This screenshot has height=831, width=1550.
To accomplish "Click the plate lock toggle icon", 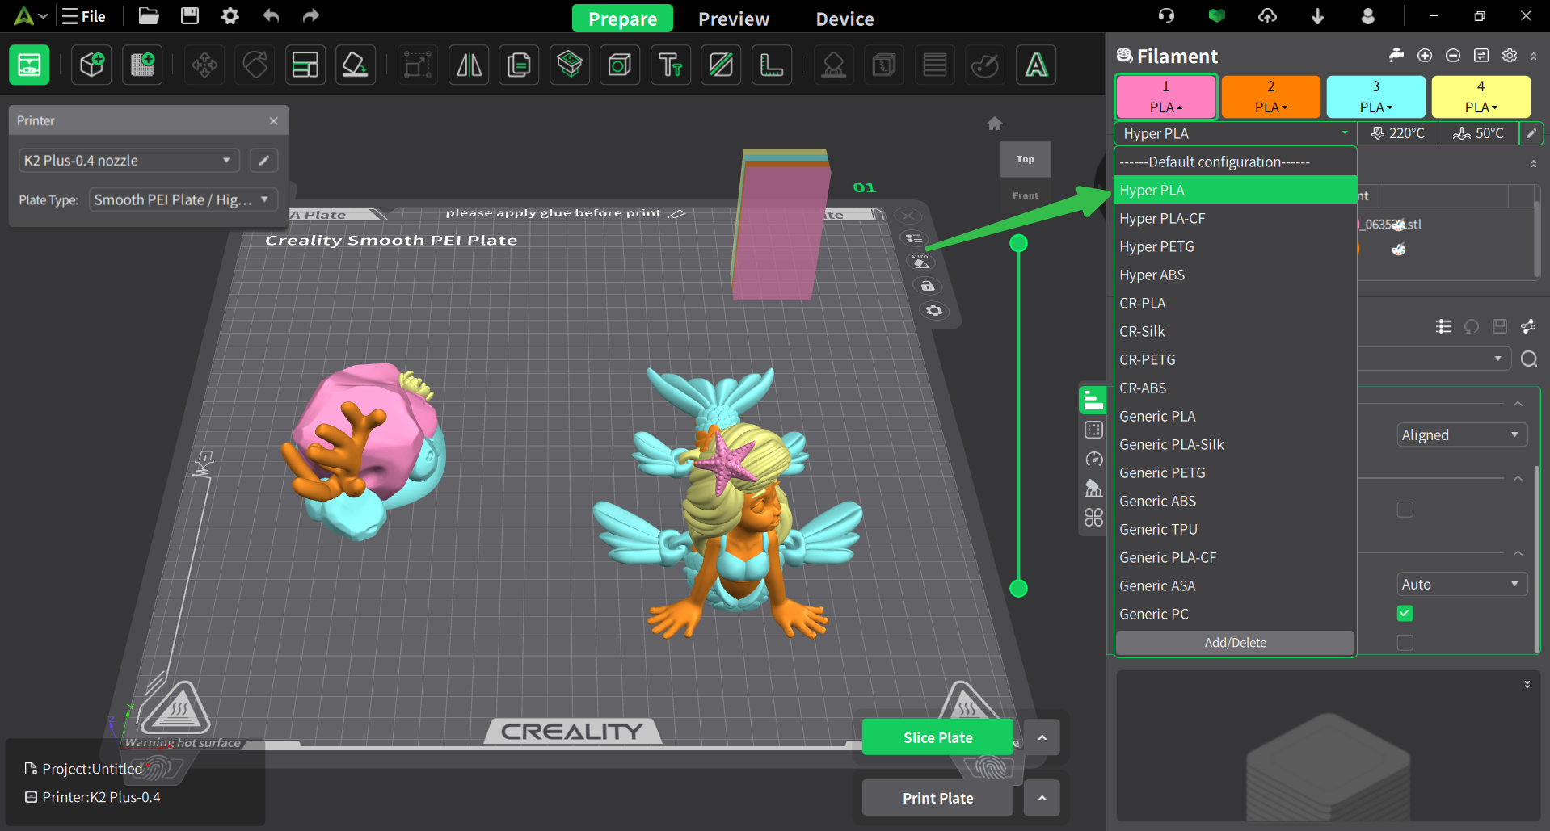I will point(928,286).
